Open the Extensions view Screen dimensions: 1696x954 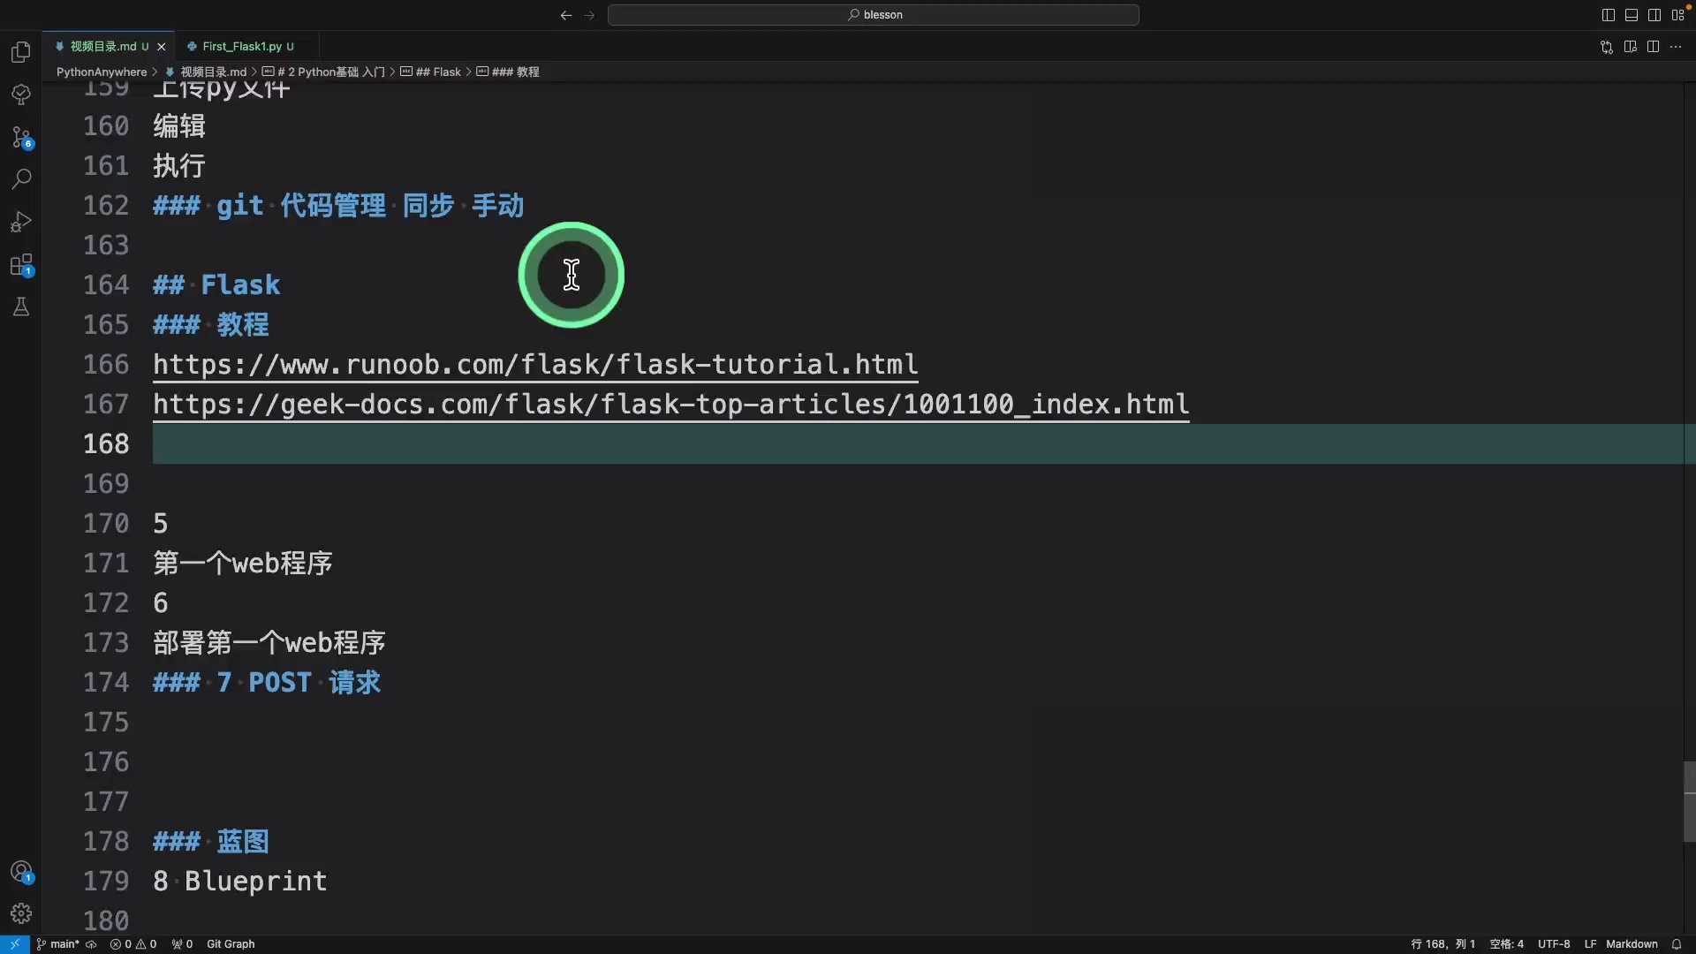(21, 265)
